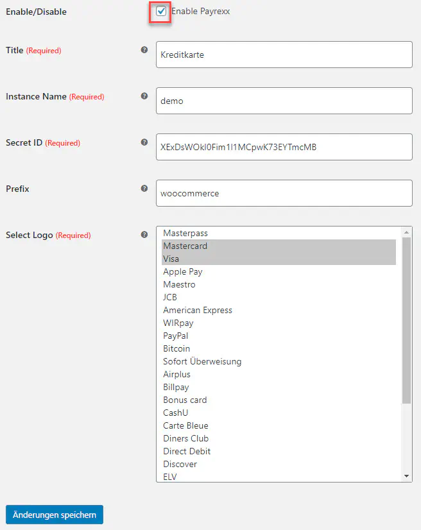Click the help icon for Secret ID
The image size is (421, 530).
(144, 142)
